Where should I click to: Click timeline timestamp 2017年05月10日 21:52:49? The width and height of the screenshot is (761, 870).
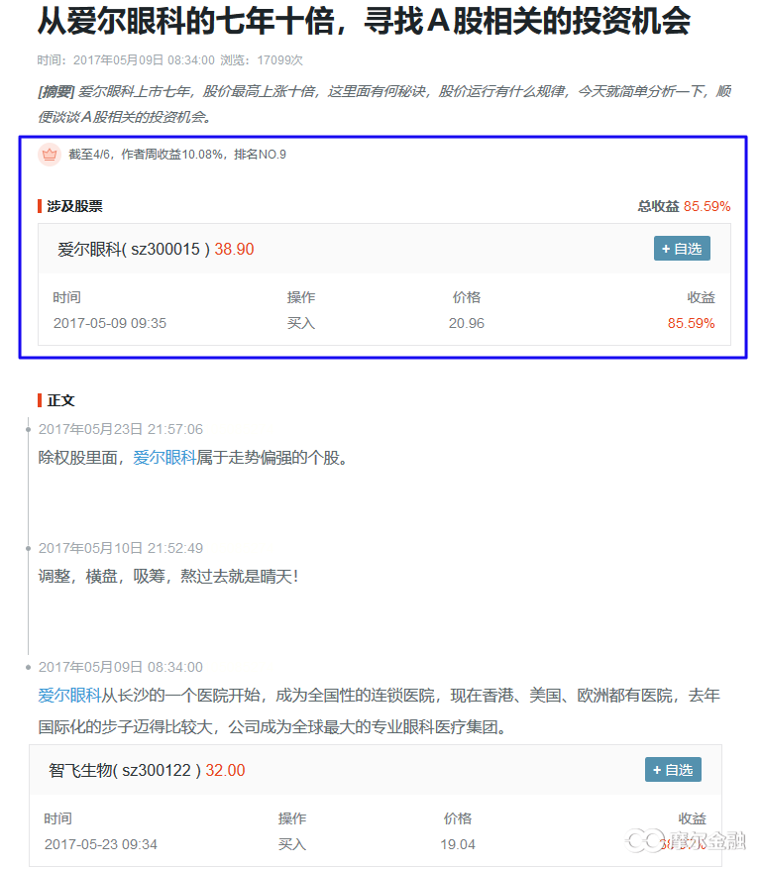pyautogui.click(x=120, y=548)
